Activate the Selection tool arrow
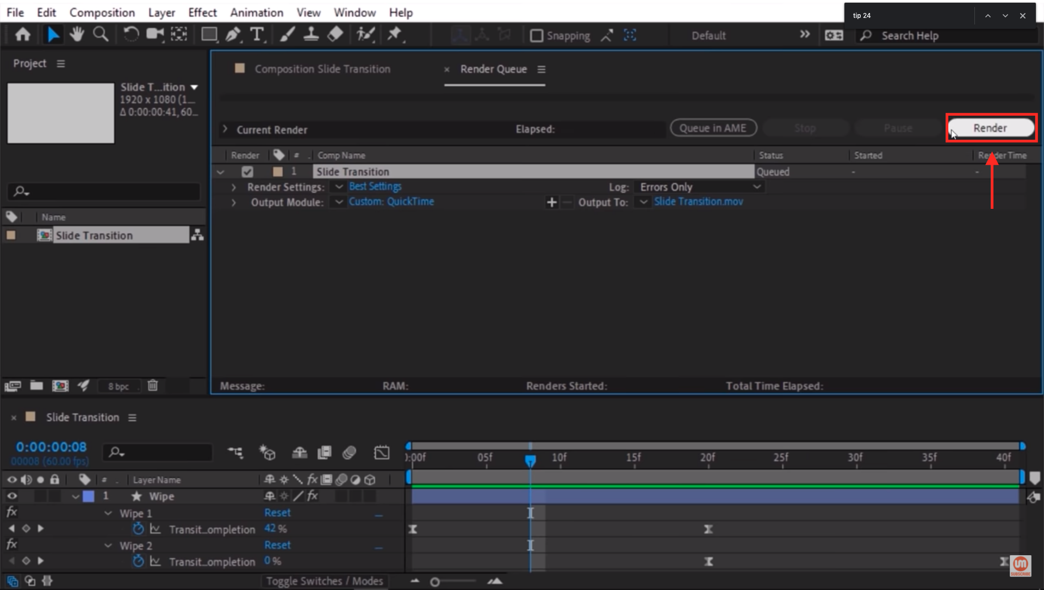This screenshot has width=1044, height=590. click(x=53, y=35)
